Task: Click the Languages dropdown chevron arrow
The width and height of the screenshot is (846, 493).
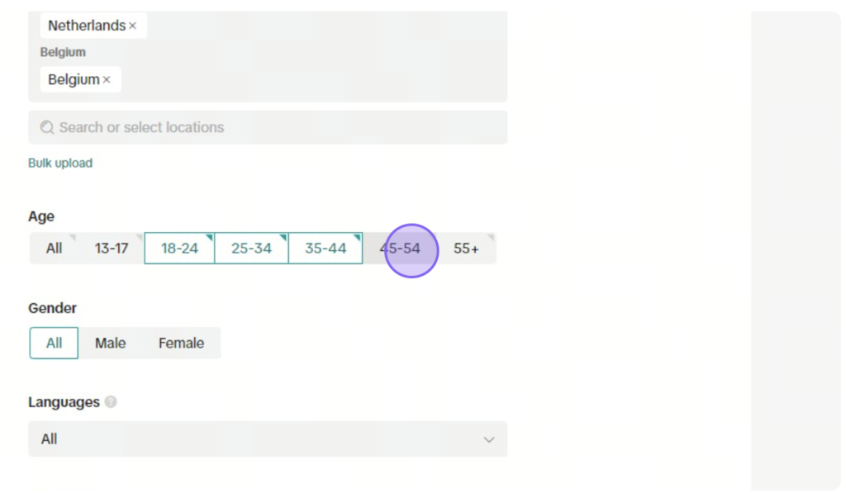Action: (489, 439)
